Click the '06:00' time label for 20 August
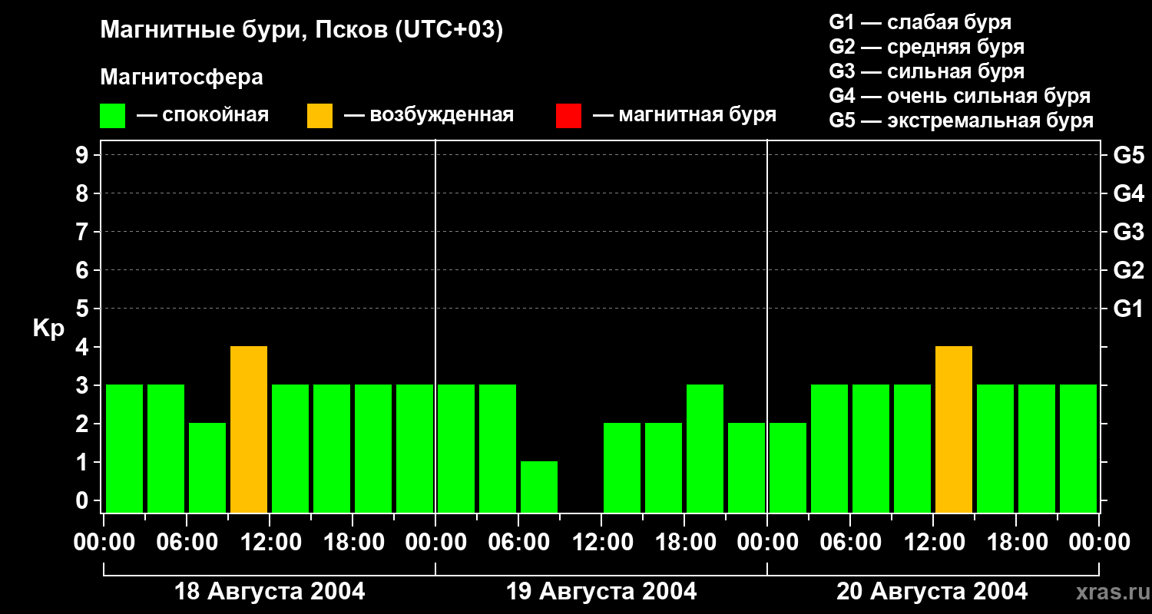This screenshot has height=614, width=1152. point(850,543)
